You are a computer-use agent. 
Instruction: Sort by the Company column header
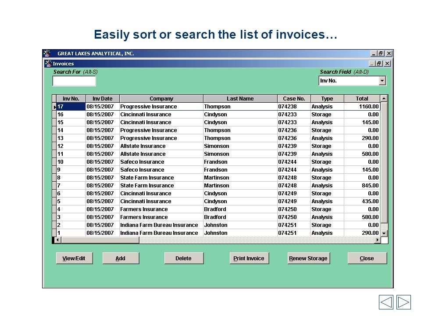point(161,99)
